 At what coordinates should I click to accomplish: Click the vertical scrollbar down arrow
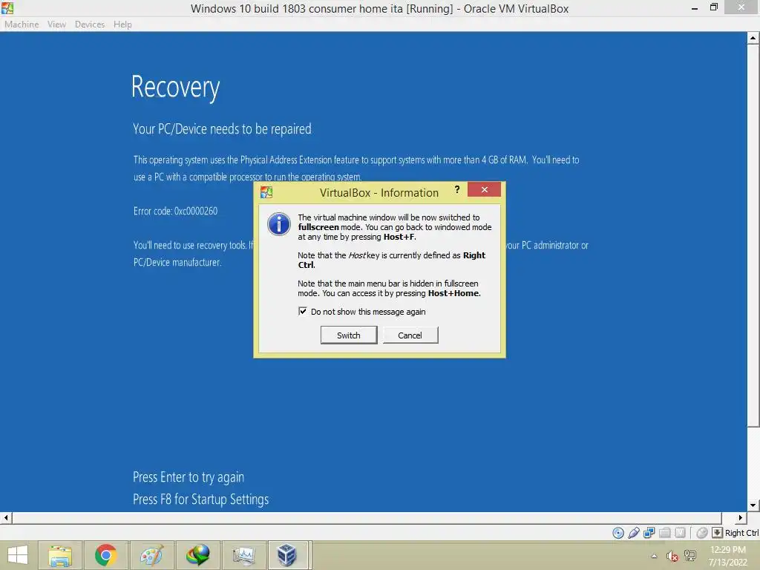753,505
